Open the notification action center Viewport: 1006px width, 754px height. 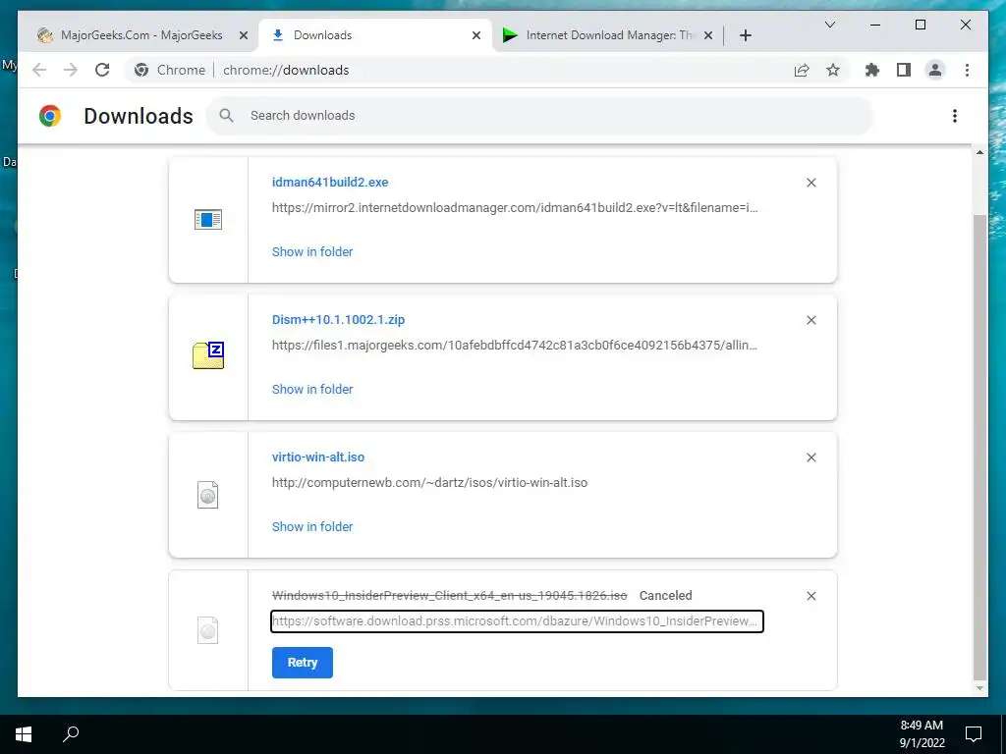pyautogui.click(x=974, y=734)
